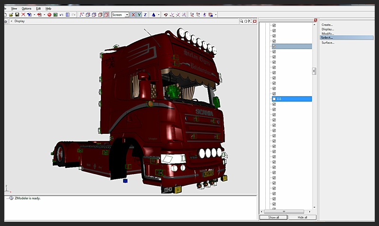Click the undo arrow icon
This screenshot has width=379, height=226.
pos(61,15)
